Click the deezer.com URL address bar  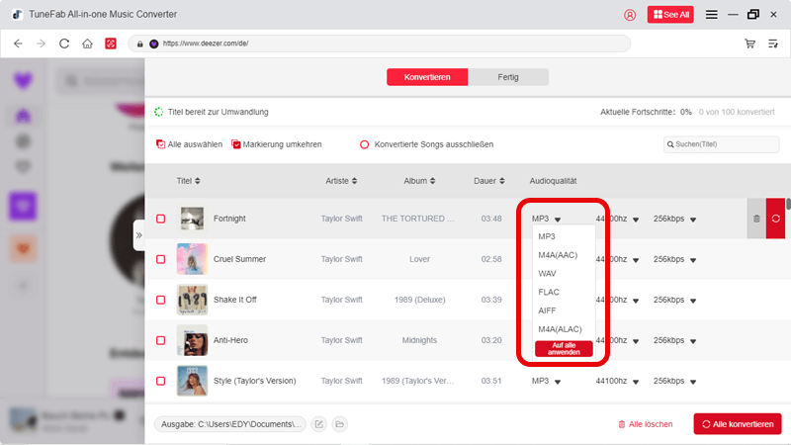pyautogui.click(x=380, y=44)
